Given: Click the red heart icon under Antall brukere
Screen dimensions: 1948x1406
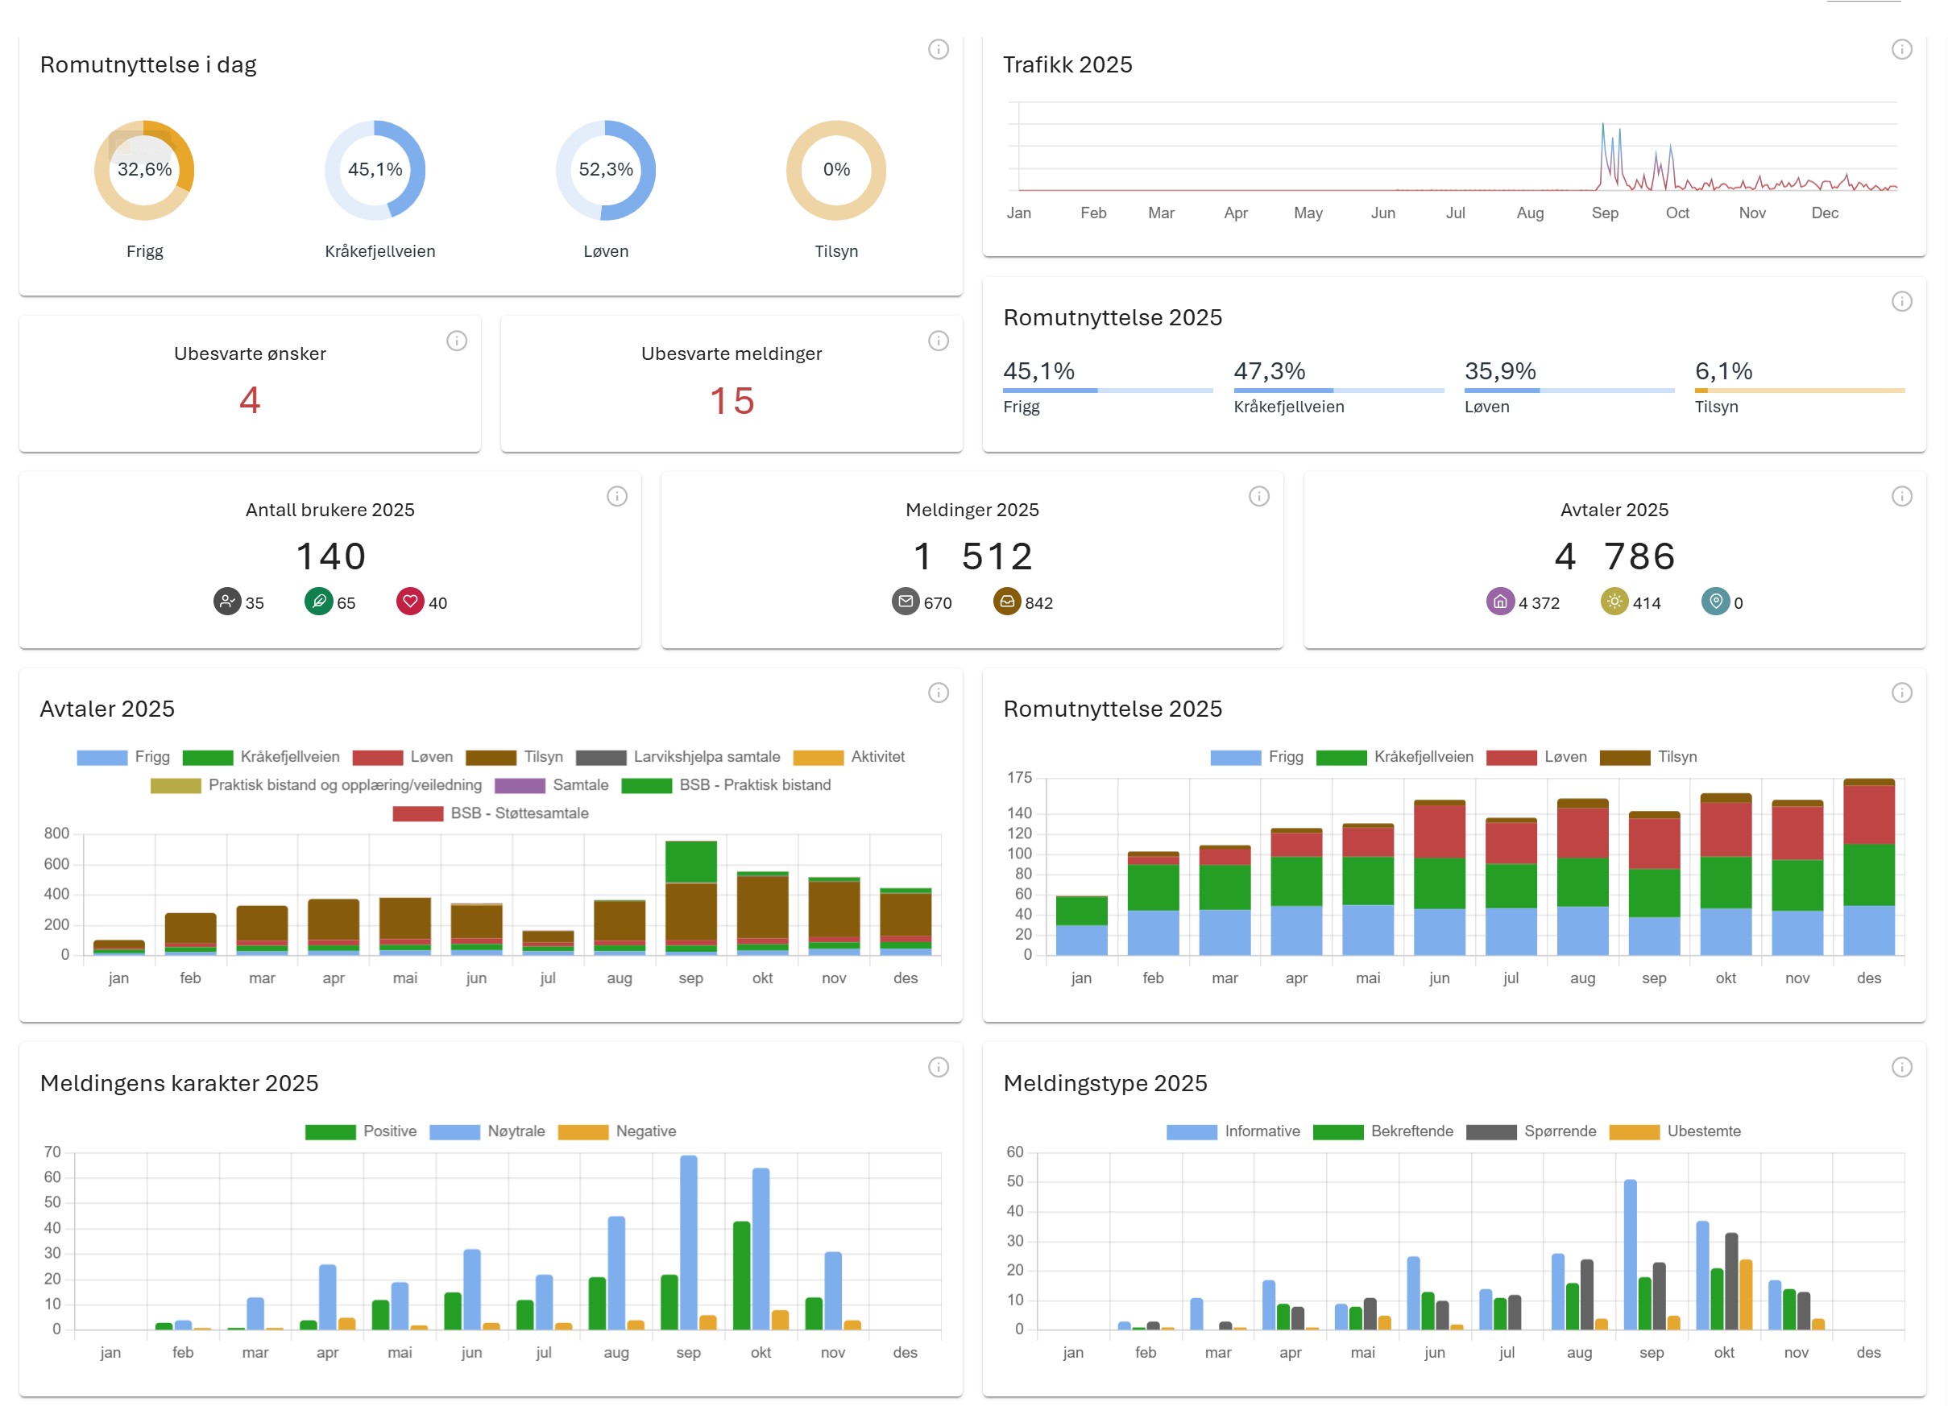Looking at the screenshot, I should pyautogui.click(x=410, y=602).
